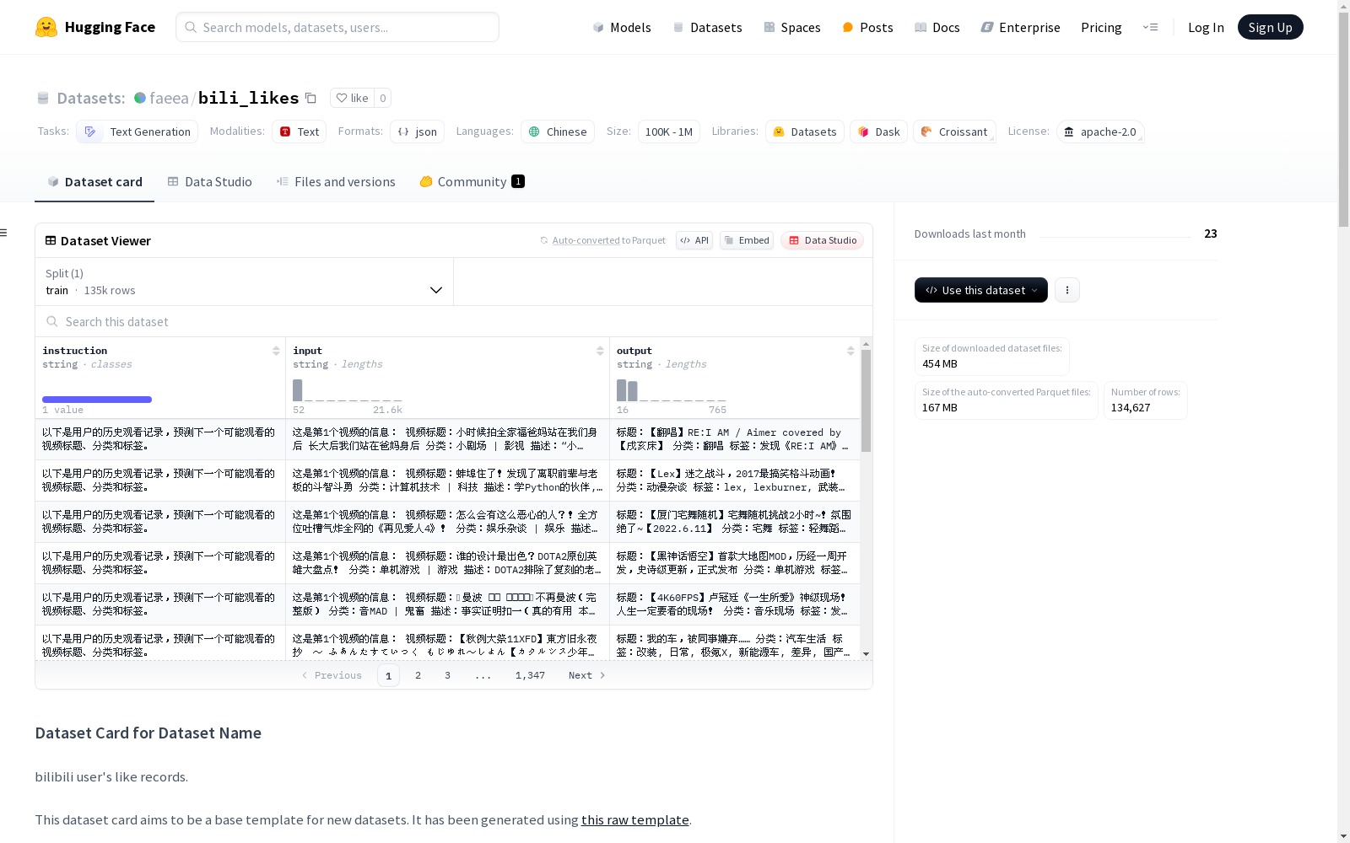Click the Hugging Face logo

[x=95, y=27]
